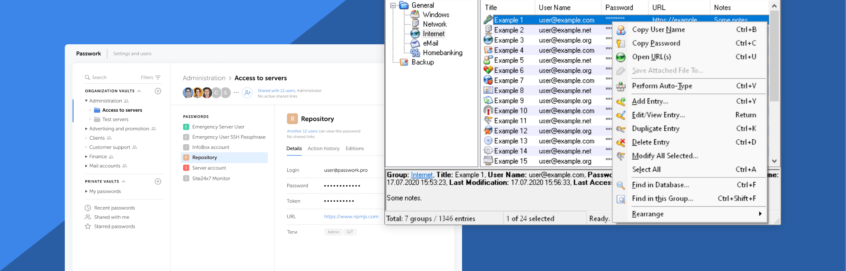Expand the My passwords vault
Screen dimensions: 846x271
coord(86,192)
